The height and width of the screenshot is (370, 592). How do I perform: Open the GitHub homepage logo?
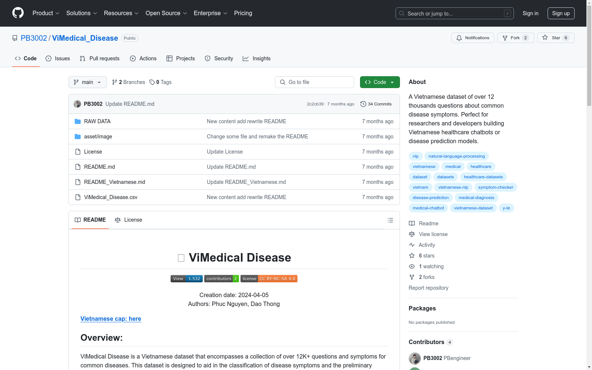pyautogui.click(x=18, y=13)
